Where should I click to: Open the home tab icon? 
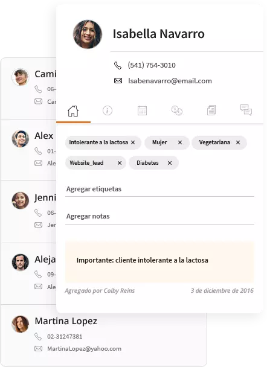(x=73, y=110)
